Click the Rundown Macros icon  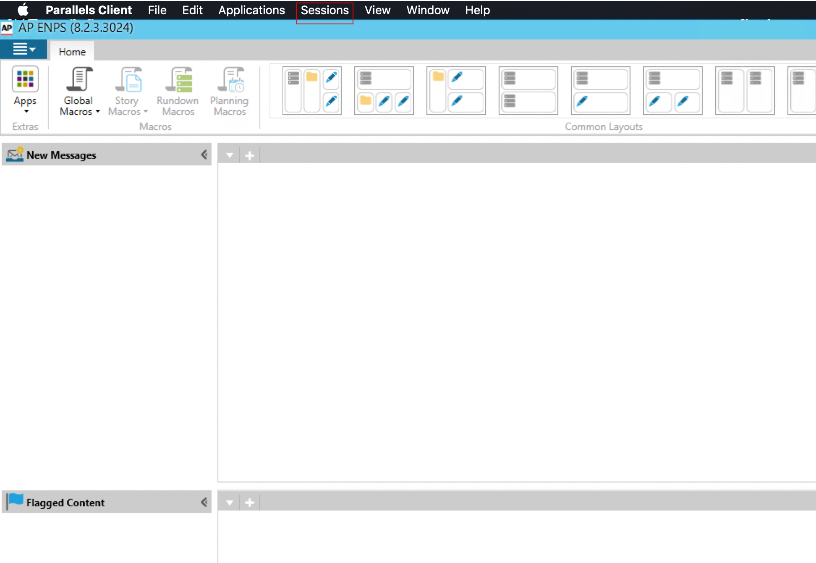point(179,79)
